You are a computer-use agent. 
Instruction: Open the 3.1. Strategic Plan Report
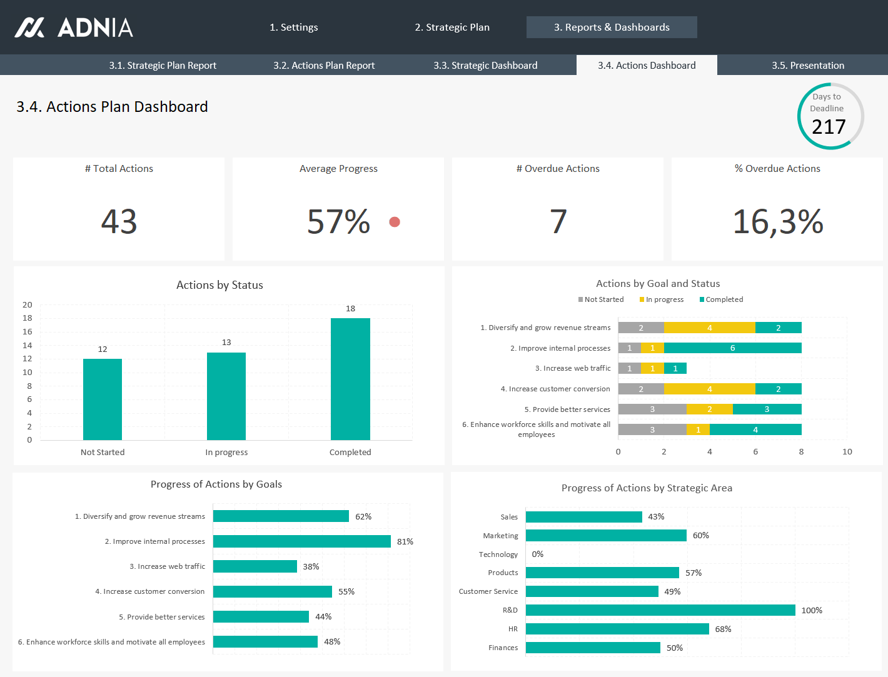[x=163, y=66]
